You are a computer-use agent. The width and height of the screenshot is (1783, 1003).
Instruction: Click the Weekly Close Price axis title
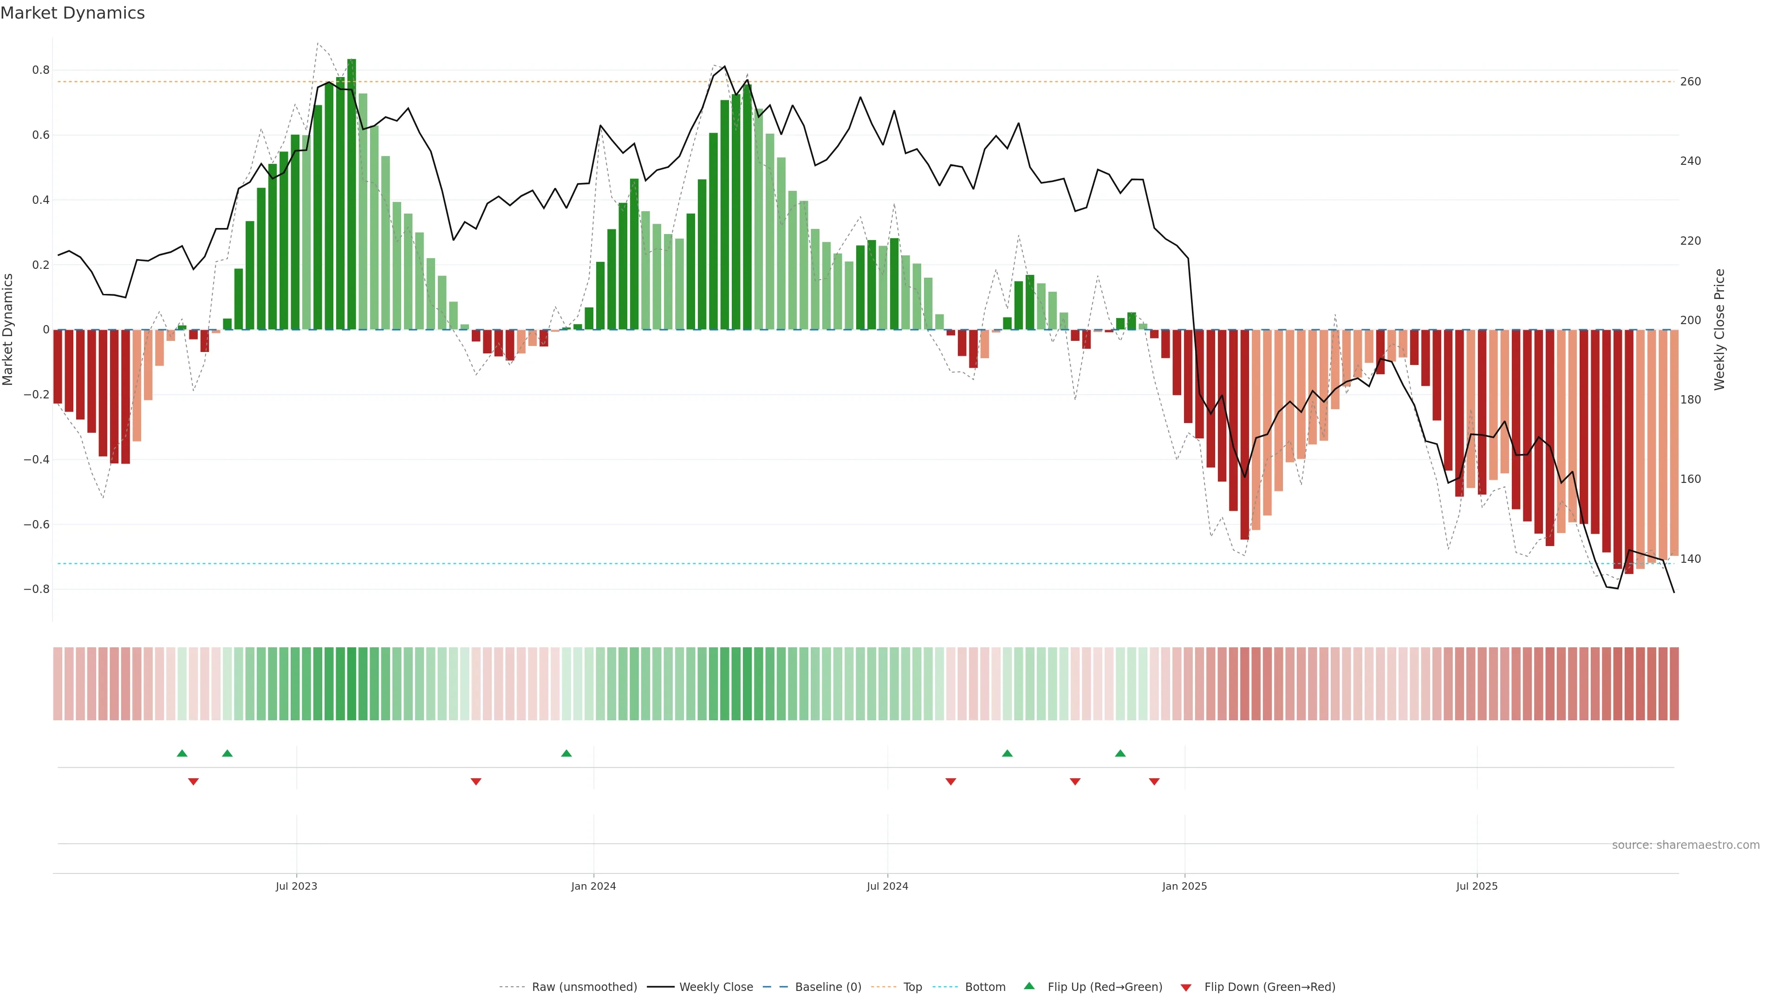tap(1719, 330)
